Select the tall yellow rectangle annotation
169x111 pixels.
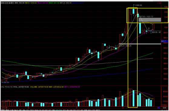(x=133, y=57)
